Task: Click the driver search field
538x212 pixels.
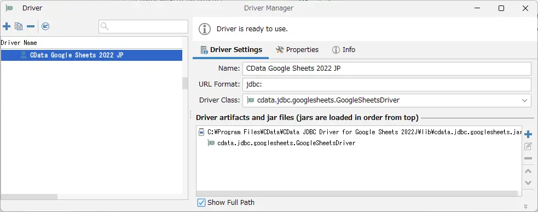Action: [x=143, y=26]
